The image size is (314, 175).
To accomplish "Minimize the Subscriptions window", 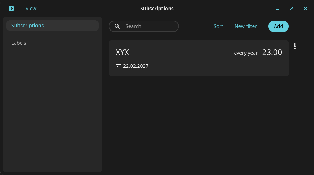I will [x=277, y=9].
